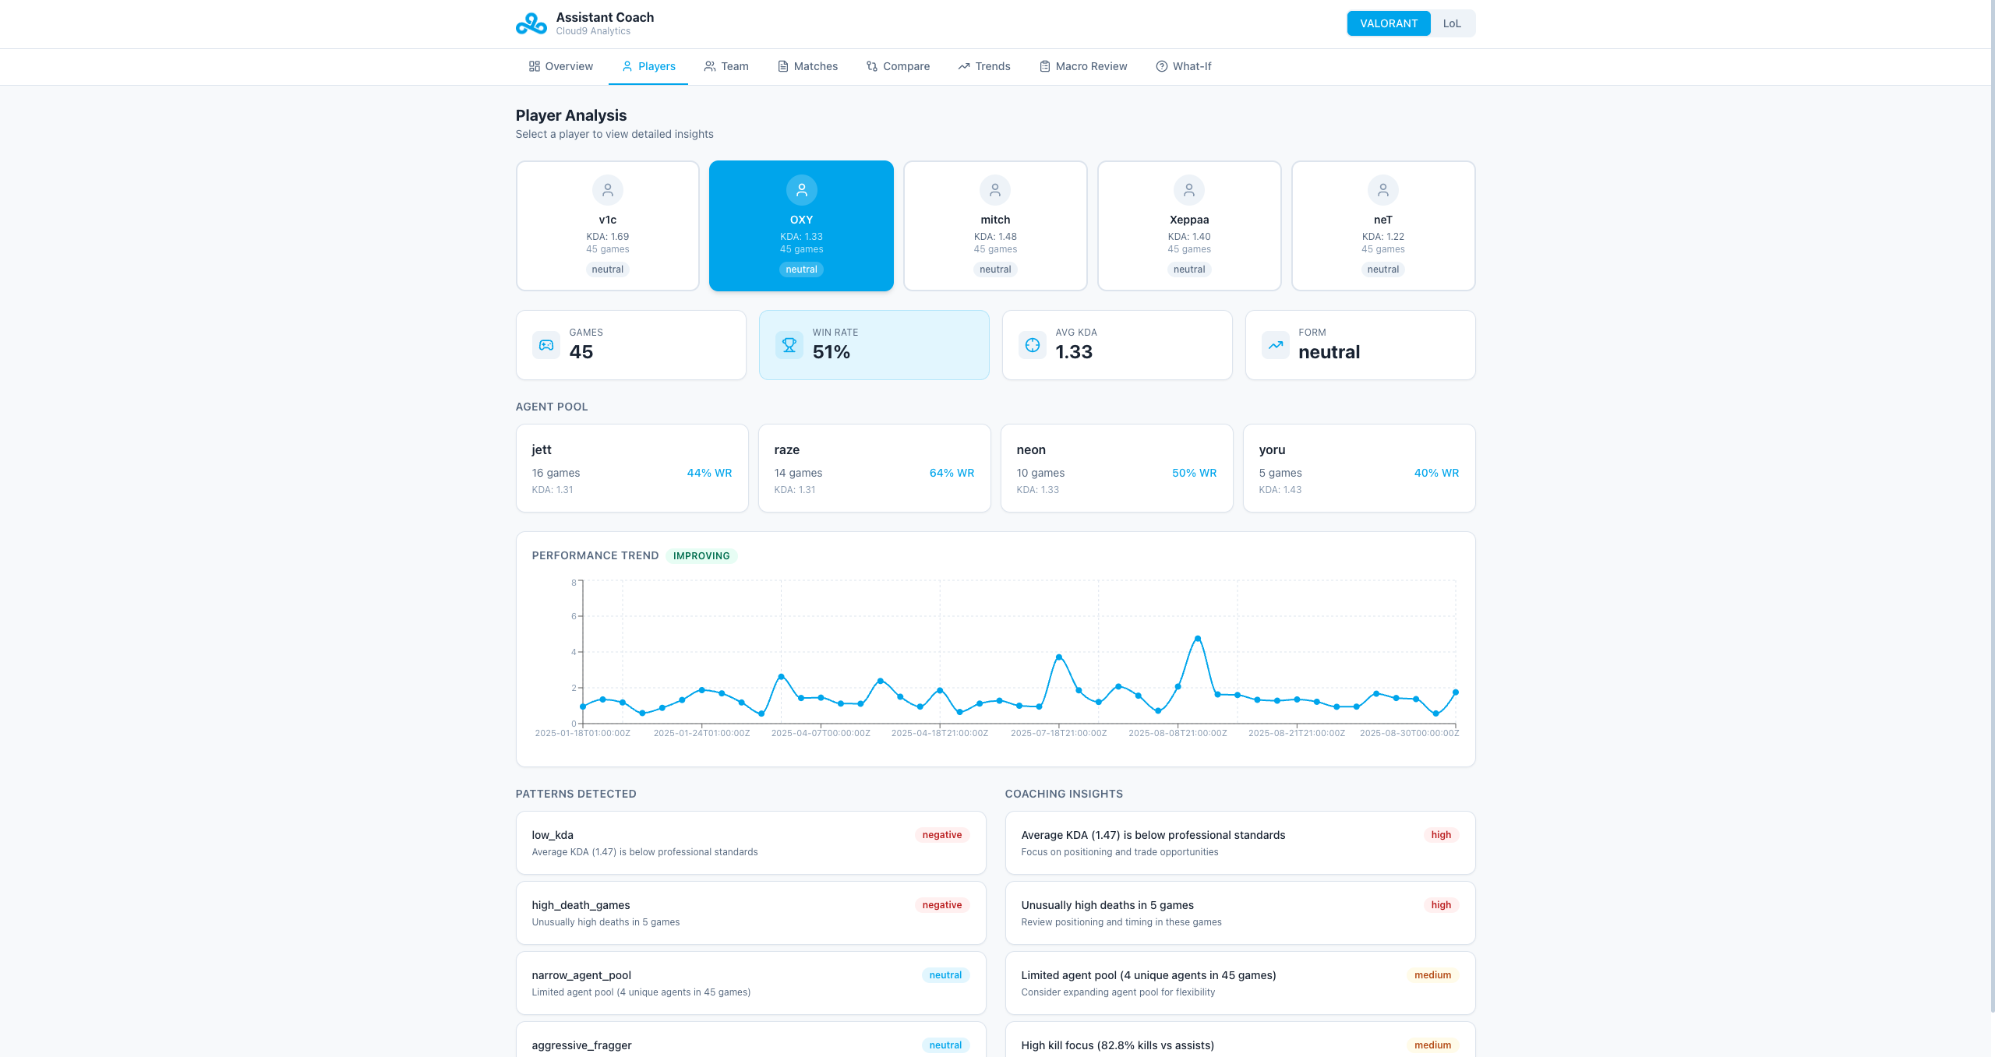Click the page vertical scrollbar
This screenshot has width=1995, height=1057.
pyautogui.click(x=1991, y=506)
